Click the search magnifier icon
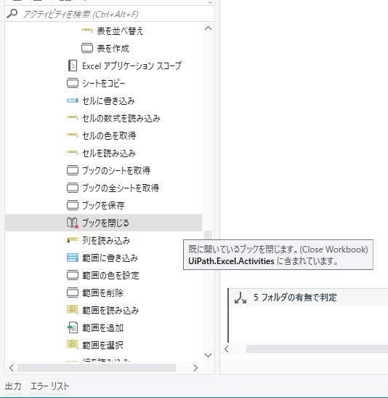Viewport: 388px width, 398px height. coord(12,13)
